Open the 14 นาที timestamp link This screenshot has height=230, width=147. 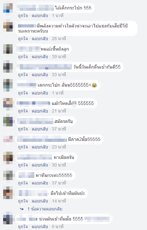click(59, 201)
